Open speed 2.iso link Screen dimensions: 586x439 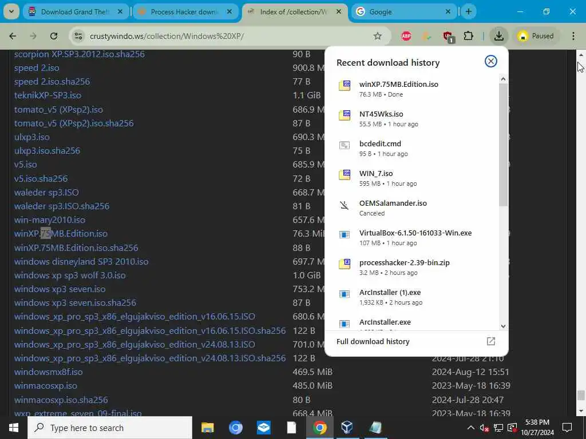[x=37, y=68]
